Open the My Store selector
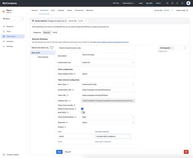 13,19
